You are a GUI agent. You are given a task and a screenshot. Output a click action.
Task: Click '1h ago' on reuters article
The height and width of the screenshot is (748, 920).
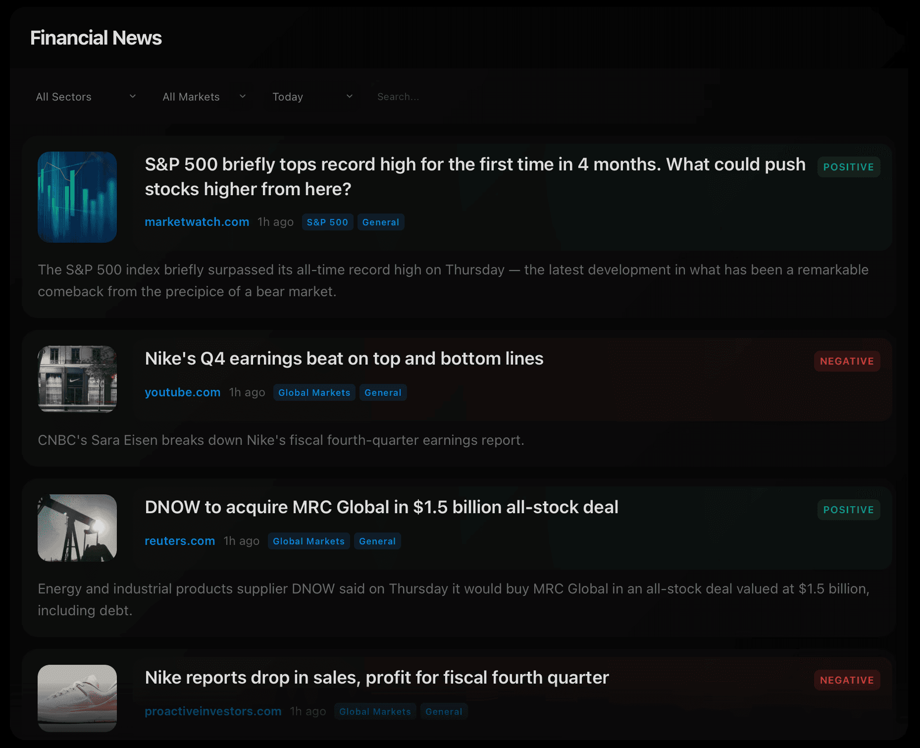point(241,541)
